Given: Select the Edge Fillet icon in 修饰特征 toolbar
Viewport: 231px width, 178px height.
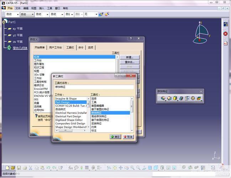Looking at the screenshot, I should (163, 98).
